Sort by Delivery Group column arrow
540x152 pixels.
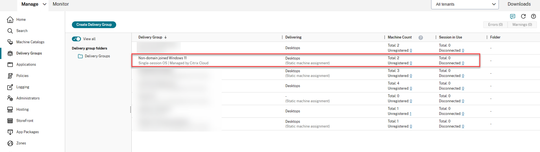(x=166, y=37)
